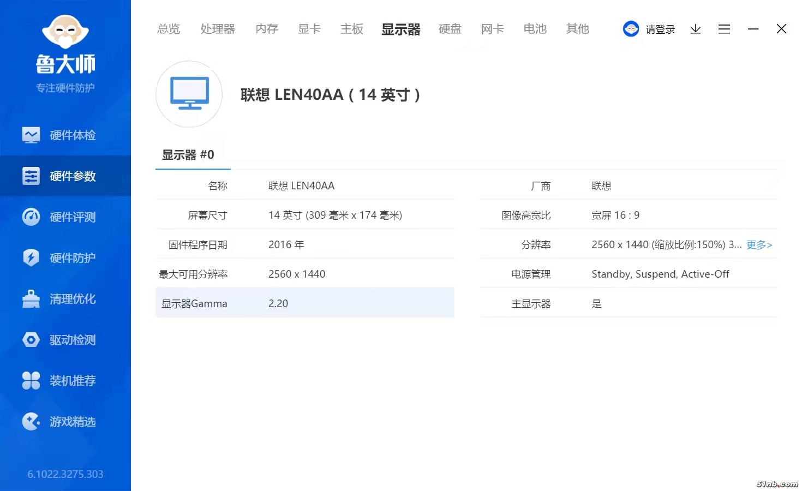
Task: Open 硬件体检 from the sidebar
Action: pos(65,135)
